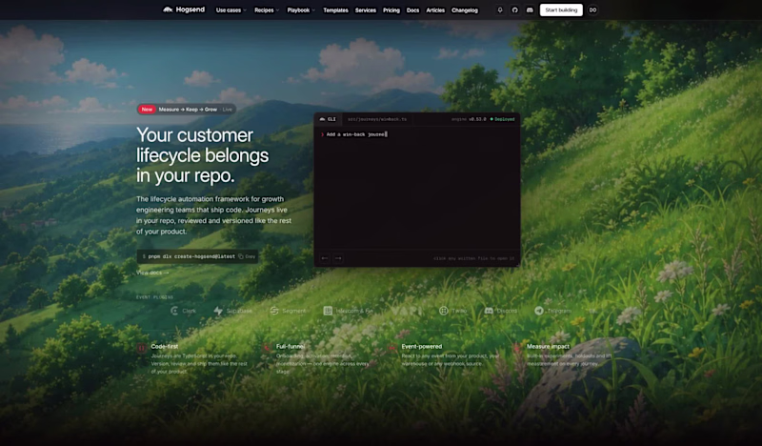Click the EVENT PLUGINS label
The height and width of the screenshot is (446, 762).
(x=154, y=296)
